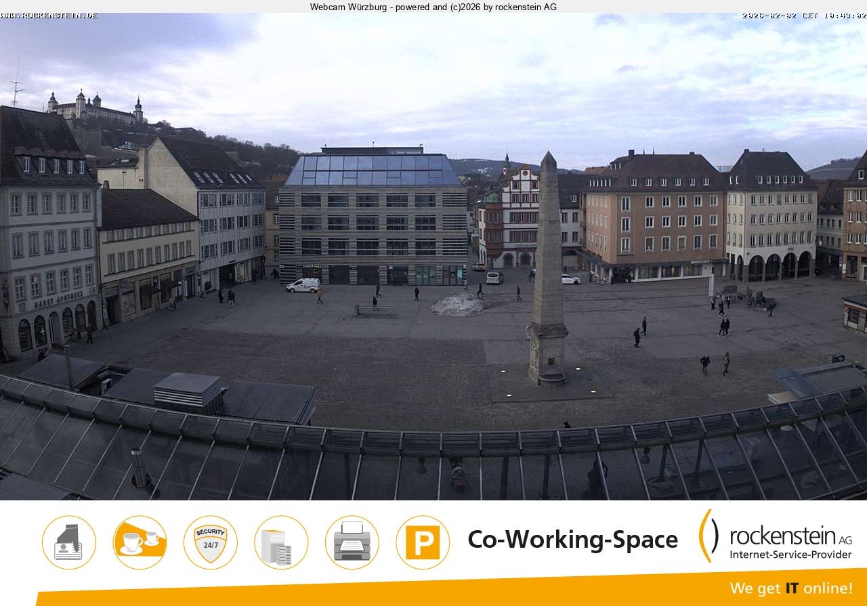Click the newspaper and mail icon

click(68, 542)
